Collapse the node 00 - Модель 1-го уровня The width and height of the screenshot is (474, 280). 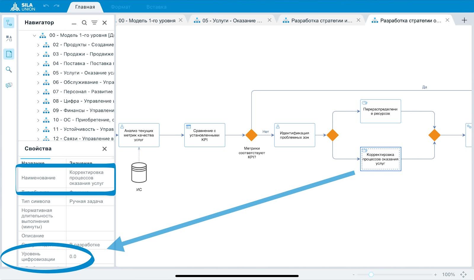coord(35,35)
